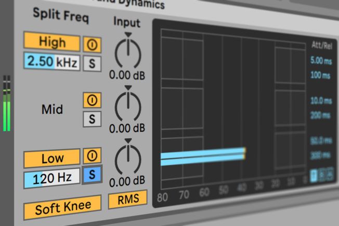Click the blue Low band level bar

coord(202,156)
